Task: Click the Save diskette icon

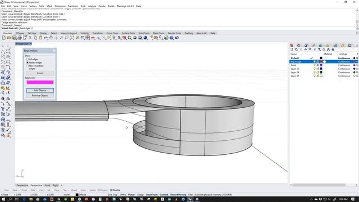Action: coord(14,38)
